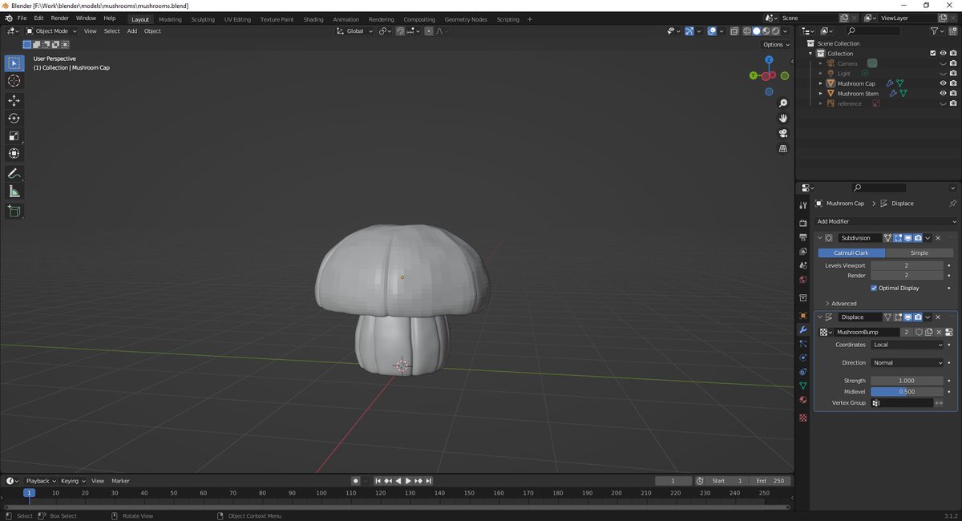962x521 pixels.
Task: Select the Annotate tool
Action: coord(14,174)
